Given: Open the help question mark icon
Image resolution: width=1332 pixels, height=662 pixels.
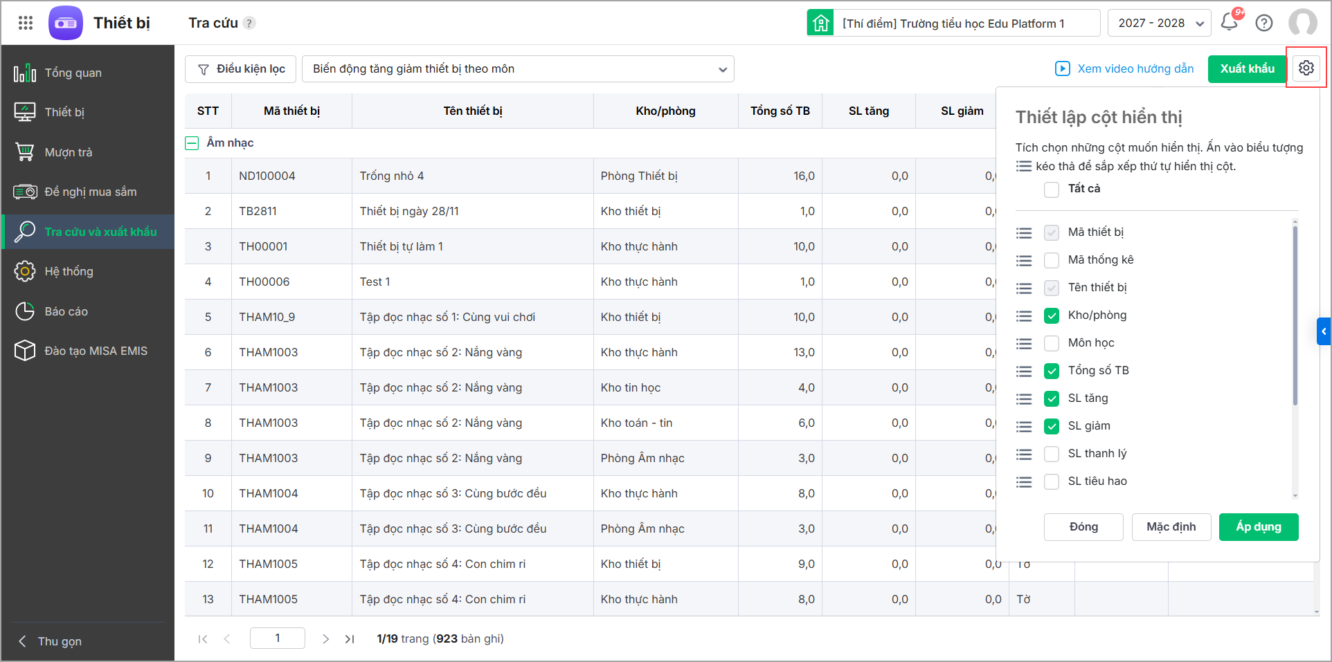Looking at the screenshot, I should [1264, 23].
